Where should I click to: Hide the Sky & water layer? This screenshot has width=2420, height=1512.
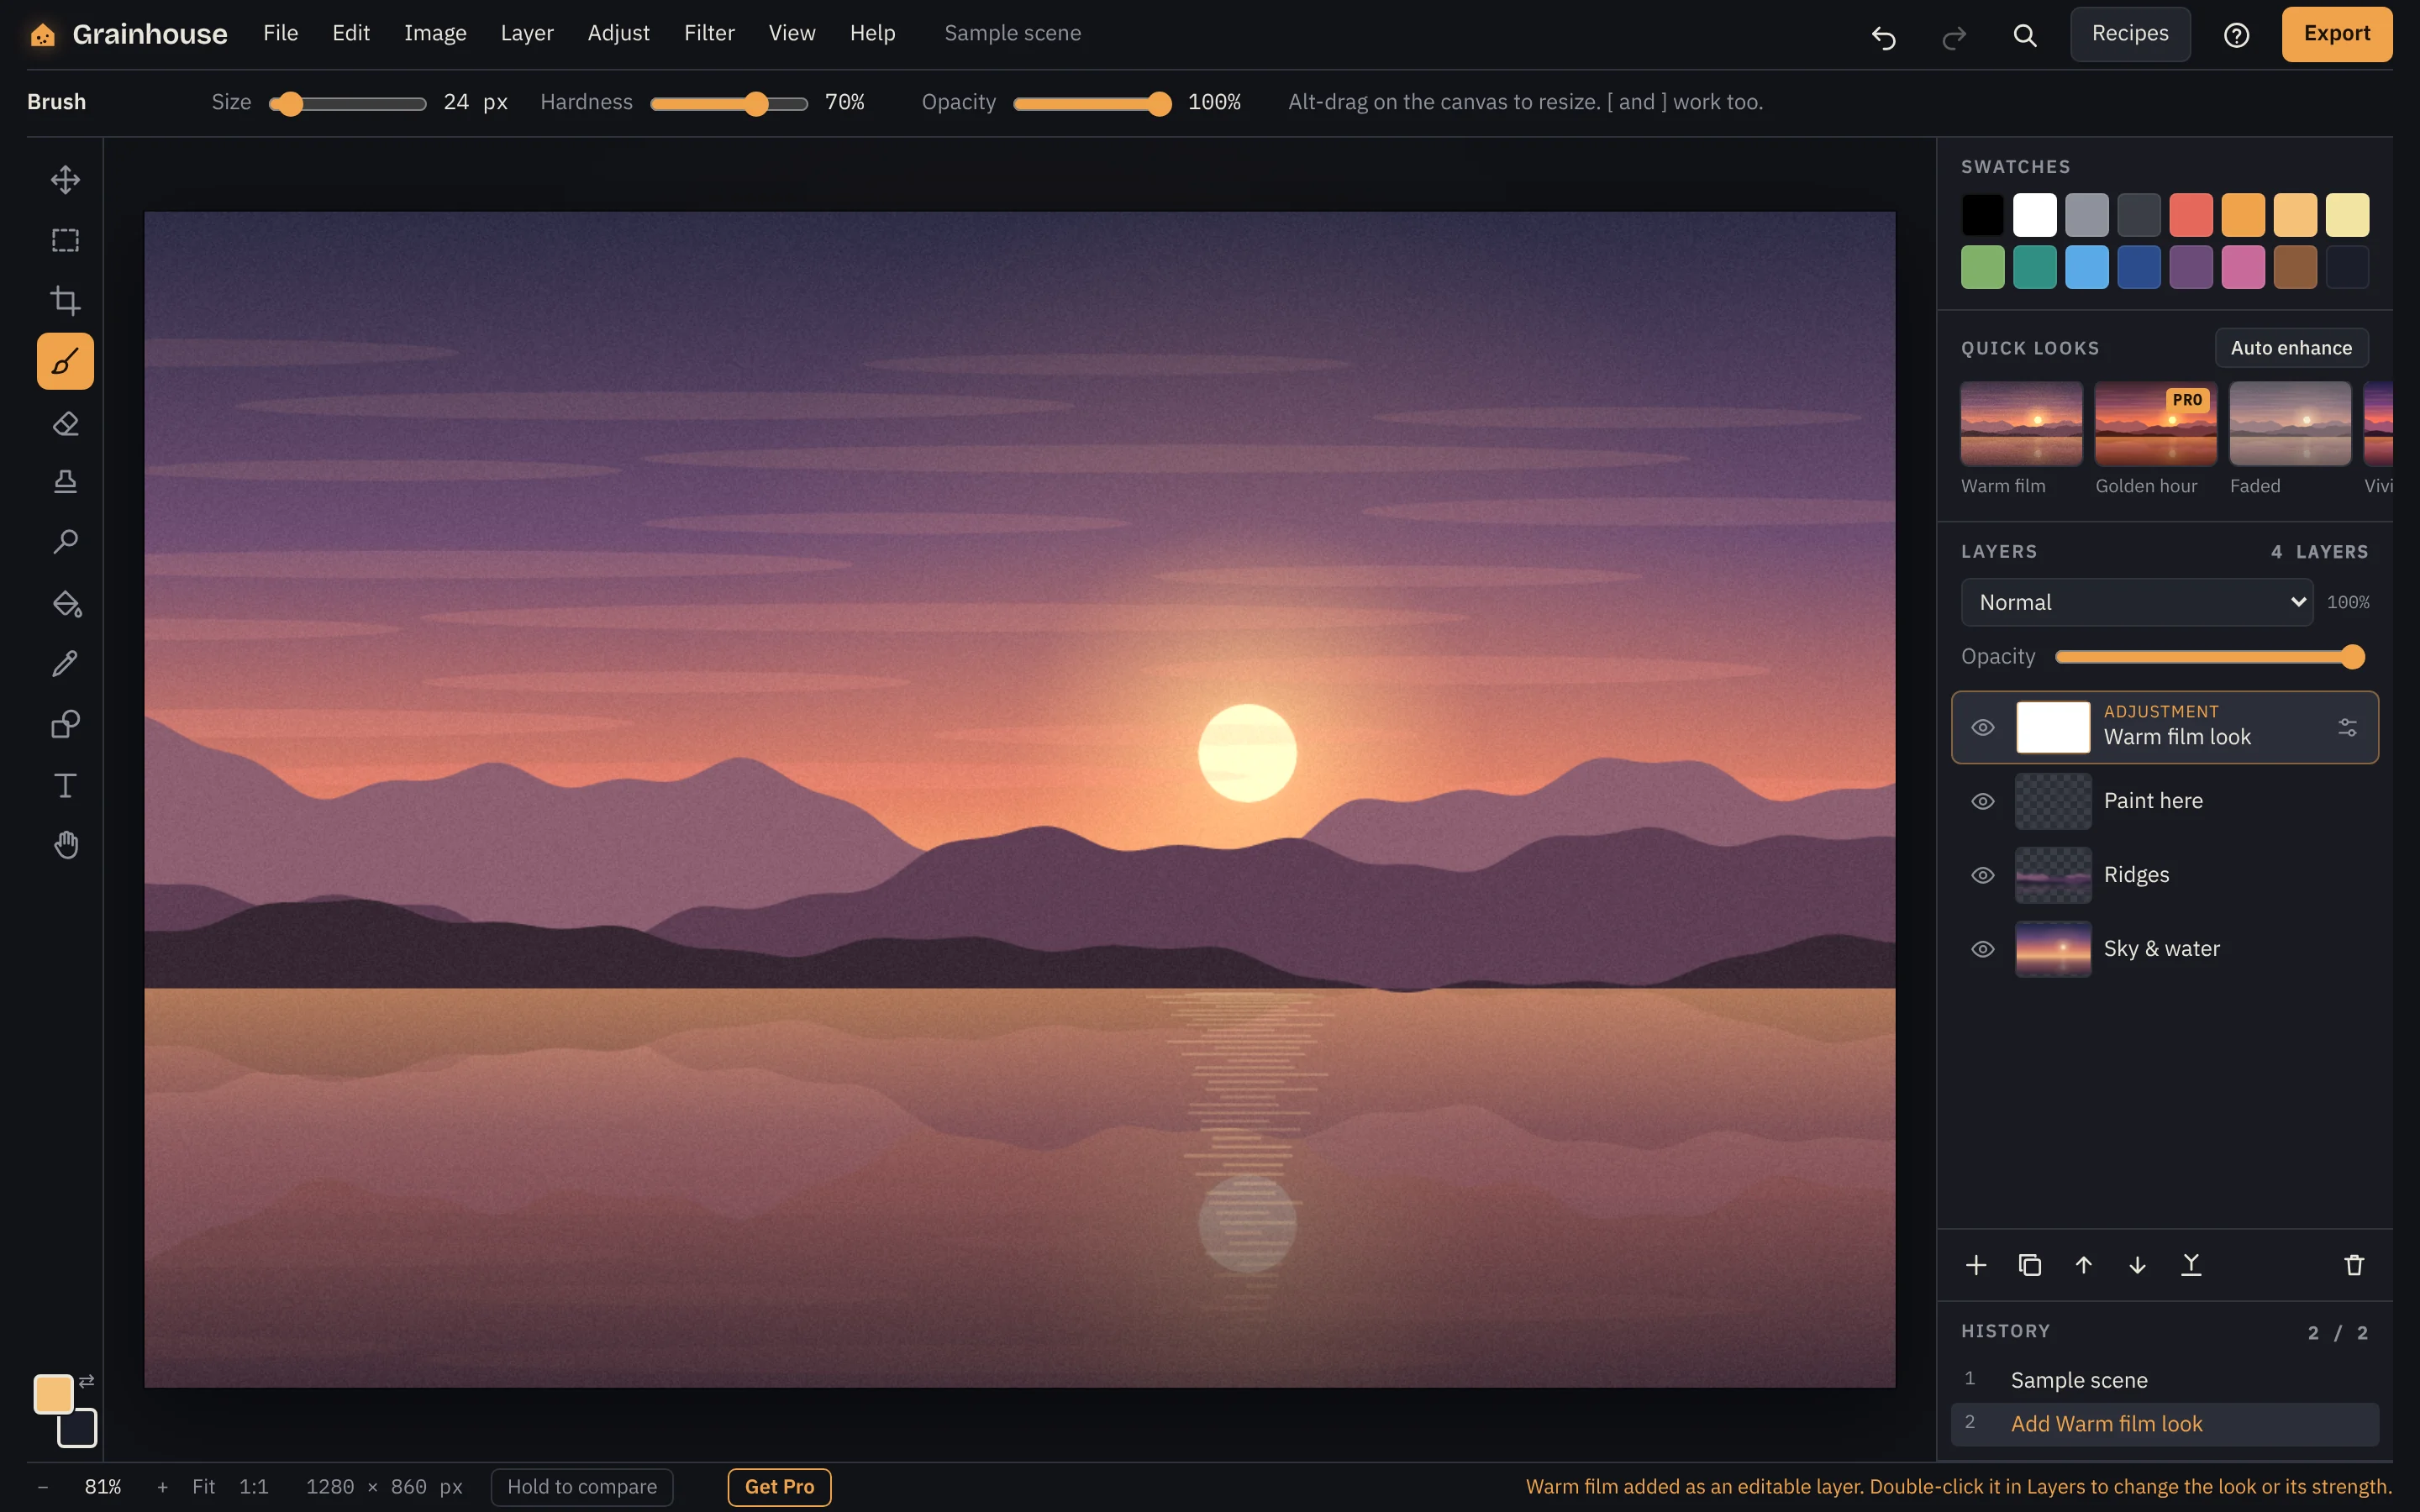(1983, 949)
